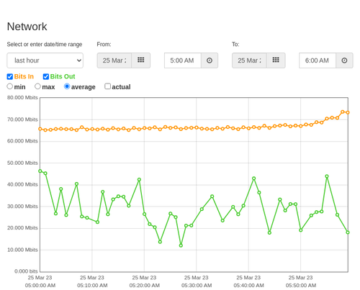Click the 40.000 Mbits axis label
This screenshot has height=290, width=360.
(22, 184)
